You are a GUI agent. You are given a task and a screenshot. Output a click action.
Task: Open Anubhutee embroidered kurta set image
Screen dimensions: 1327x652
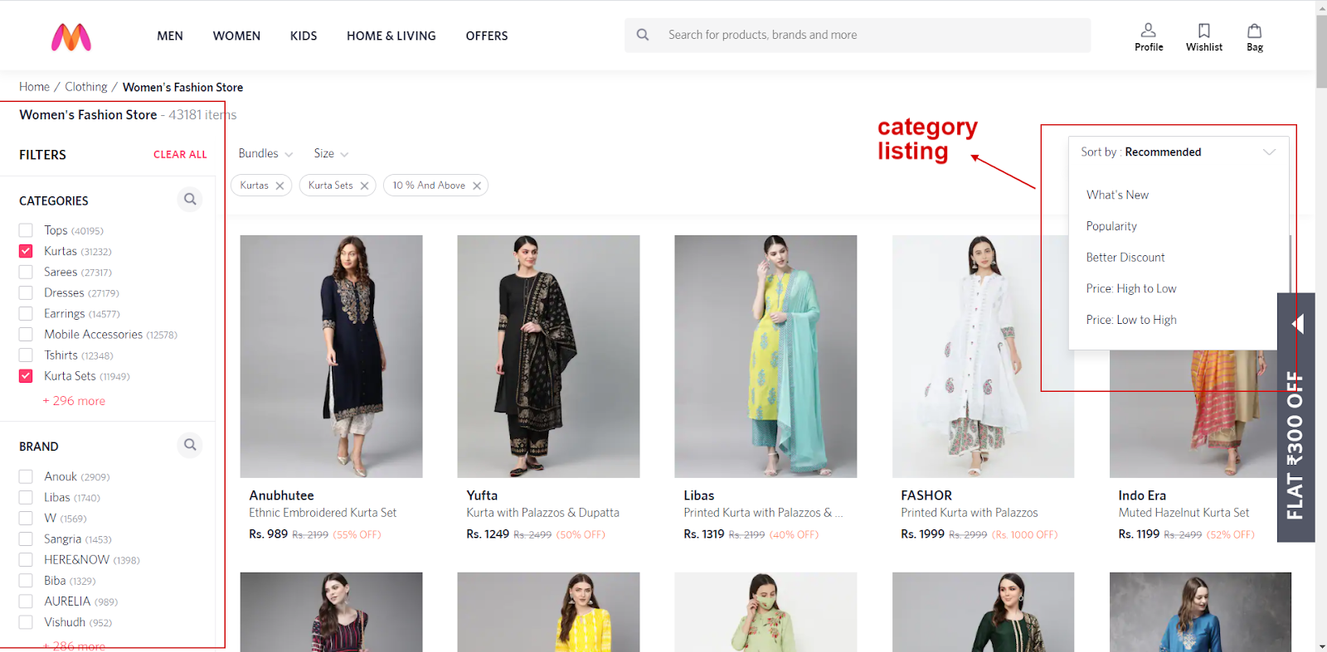331,356
